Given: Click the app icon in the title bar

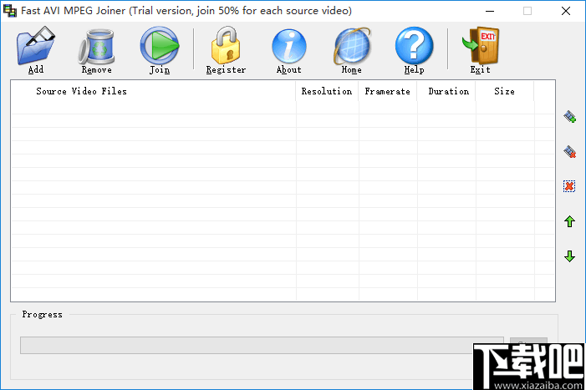Looking at the screenshot, I should coord(10,11).
